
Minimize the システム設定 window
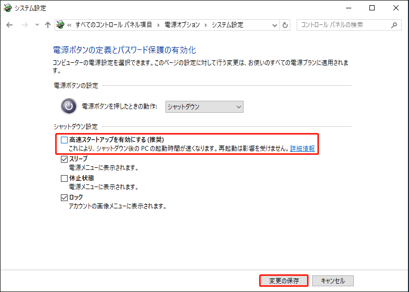(349, 8)
